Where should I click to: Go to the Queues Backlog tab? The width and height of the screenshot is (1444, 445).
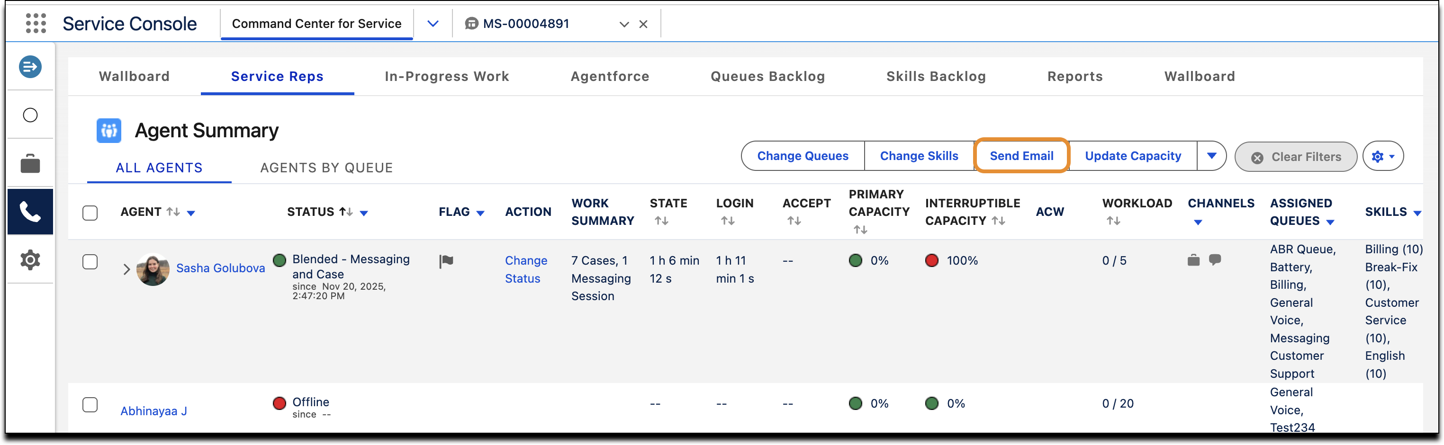click(768, 76)
